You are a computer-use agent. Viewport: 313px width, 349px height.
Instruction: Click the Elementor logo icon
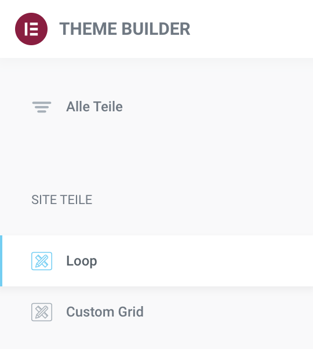click(x=31, y=29)
